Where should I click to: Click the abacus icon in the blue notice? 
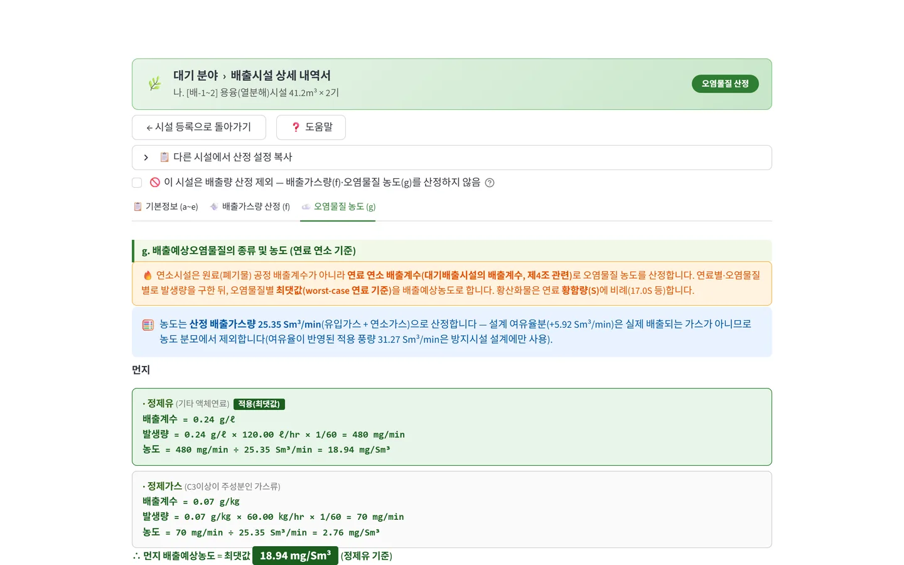click(x=148, y=325)
